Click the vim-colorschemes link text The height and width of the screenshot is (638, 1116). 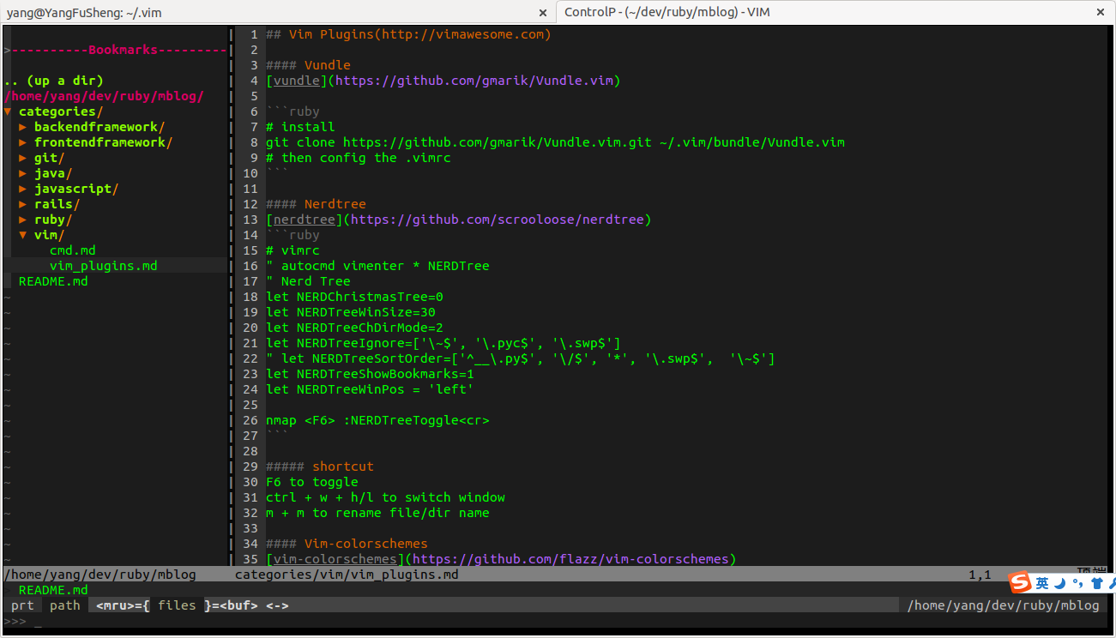335,559
